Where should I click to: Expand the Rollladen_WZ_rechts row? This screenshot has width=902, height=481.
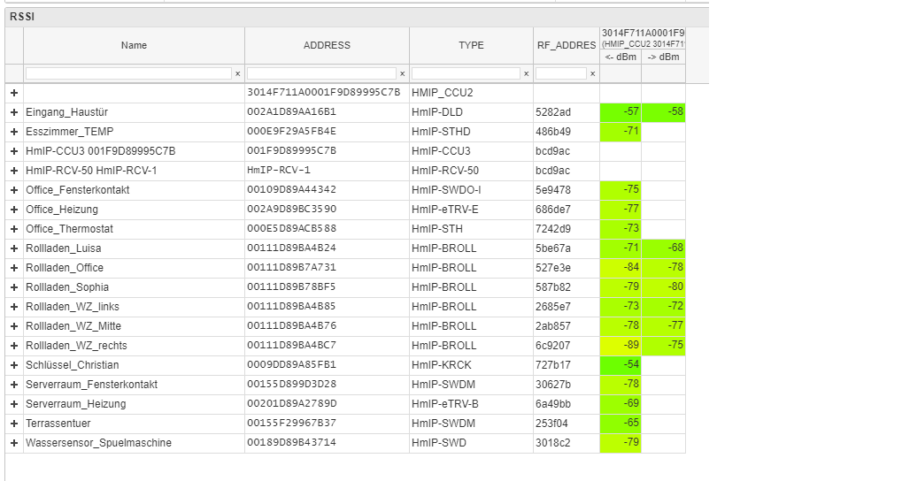(x=14, y=346)
